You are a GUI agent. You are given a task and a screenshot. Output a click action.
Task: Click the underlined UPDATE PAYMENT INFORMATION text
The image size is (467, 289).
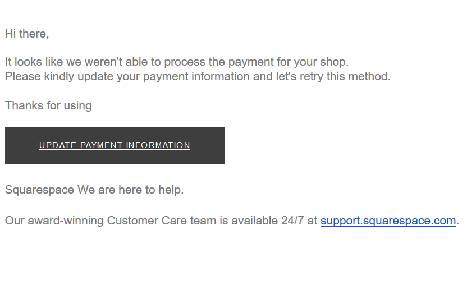(x=115, y=145)
